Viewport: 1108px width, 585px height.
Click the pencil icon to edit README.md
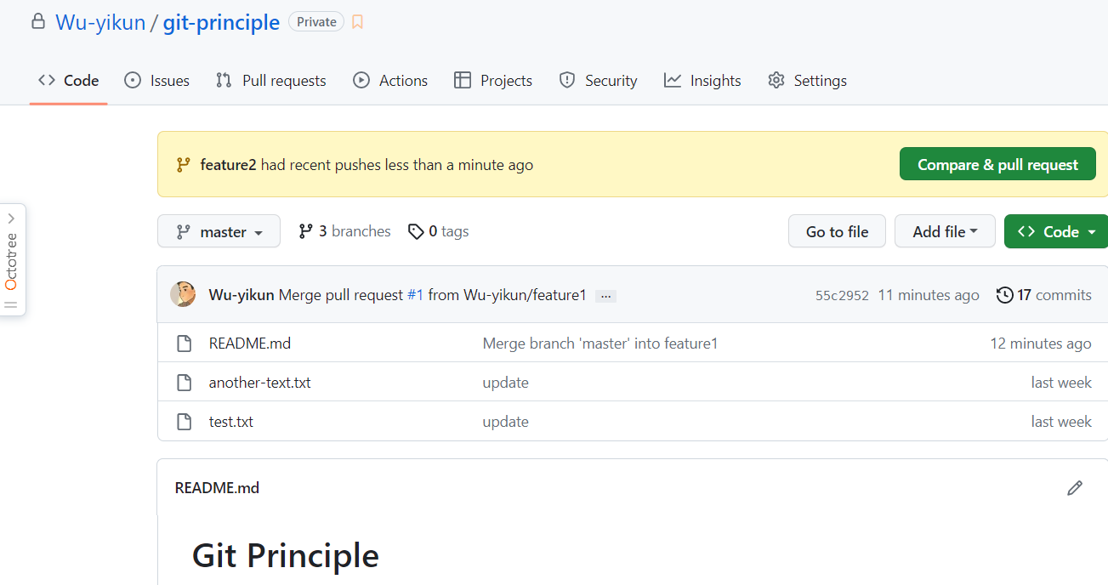tap(1075, 488)
